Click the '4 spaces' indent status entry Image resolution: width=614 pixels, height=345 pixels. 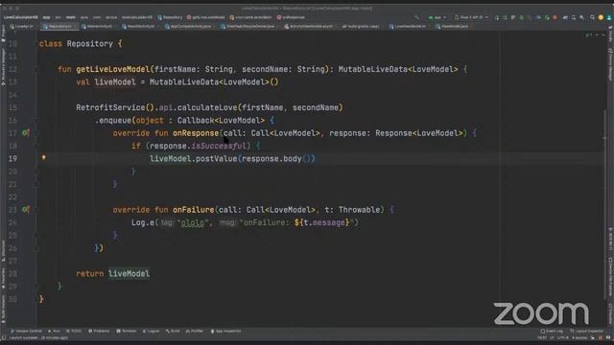(x=579, y=338)
